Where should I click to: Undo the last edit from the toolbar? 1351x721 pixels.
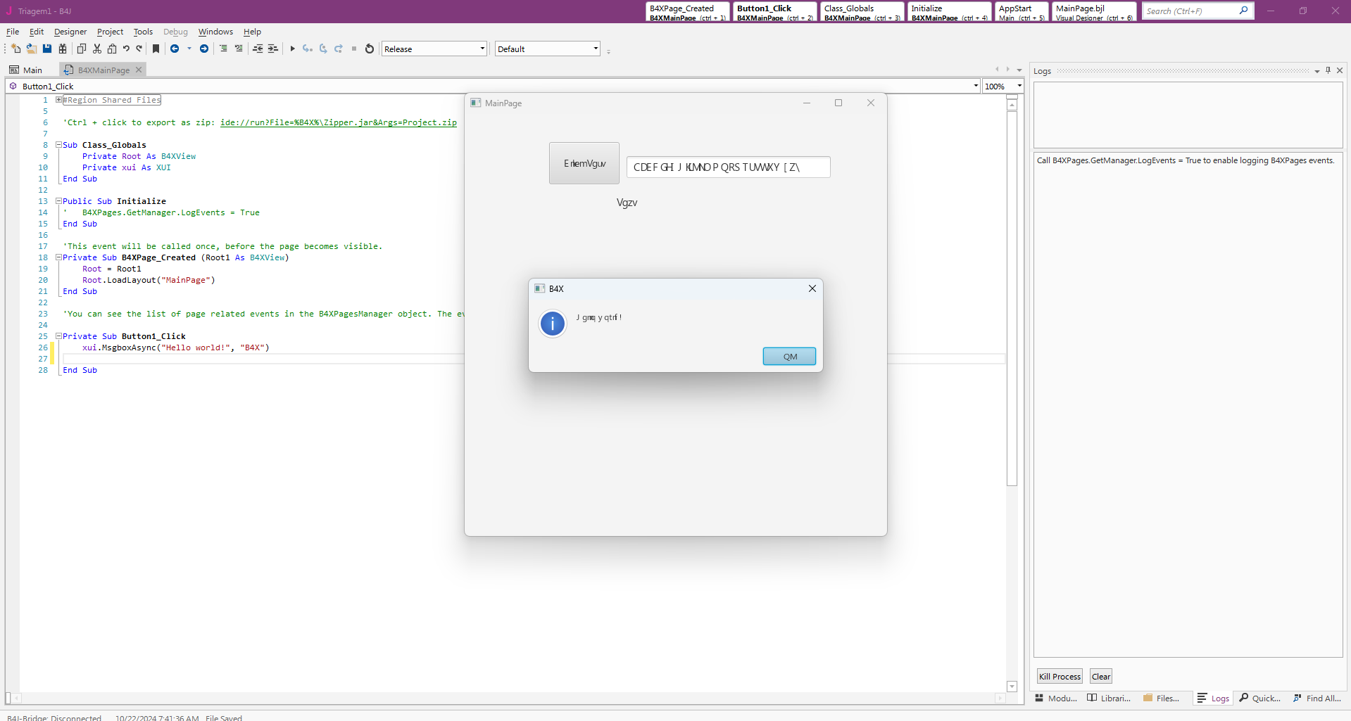126,49
